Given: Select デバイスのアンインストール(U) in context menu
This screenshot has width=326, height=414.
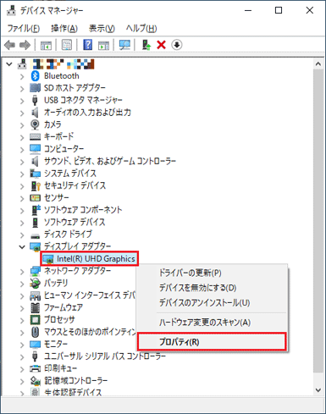Looking at the screenshot, I should [212, 303].
